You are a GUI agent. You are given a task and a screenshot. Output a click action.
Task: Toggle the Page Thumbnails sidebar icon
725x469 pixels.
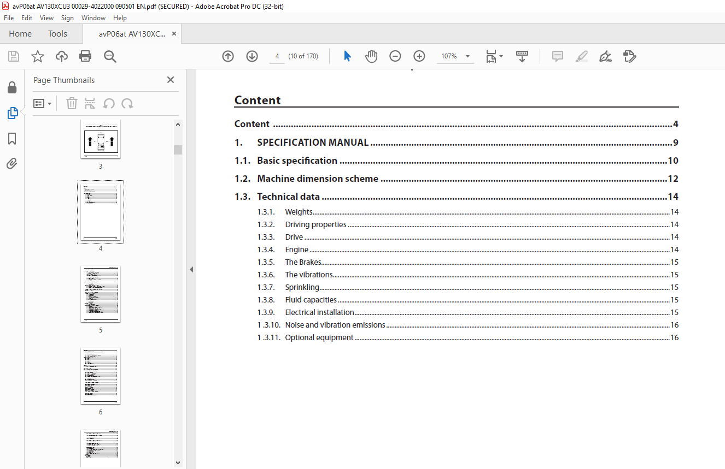(x=12, y=113)
